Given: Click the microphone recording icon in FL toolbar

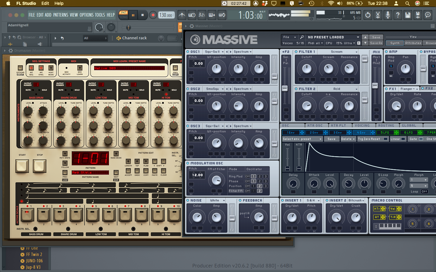Looking at the screenshot, I should [388, 15].
